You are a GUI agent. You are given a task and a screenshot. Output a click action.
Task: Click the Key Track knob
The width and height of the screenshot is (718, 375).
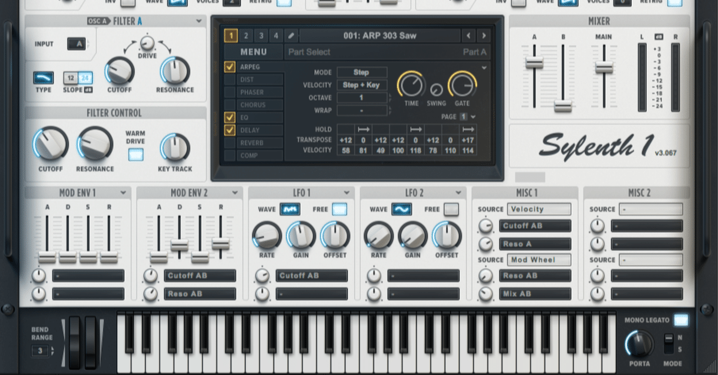coord(175,147)
